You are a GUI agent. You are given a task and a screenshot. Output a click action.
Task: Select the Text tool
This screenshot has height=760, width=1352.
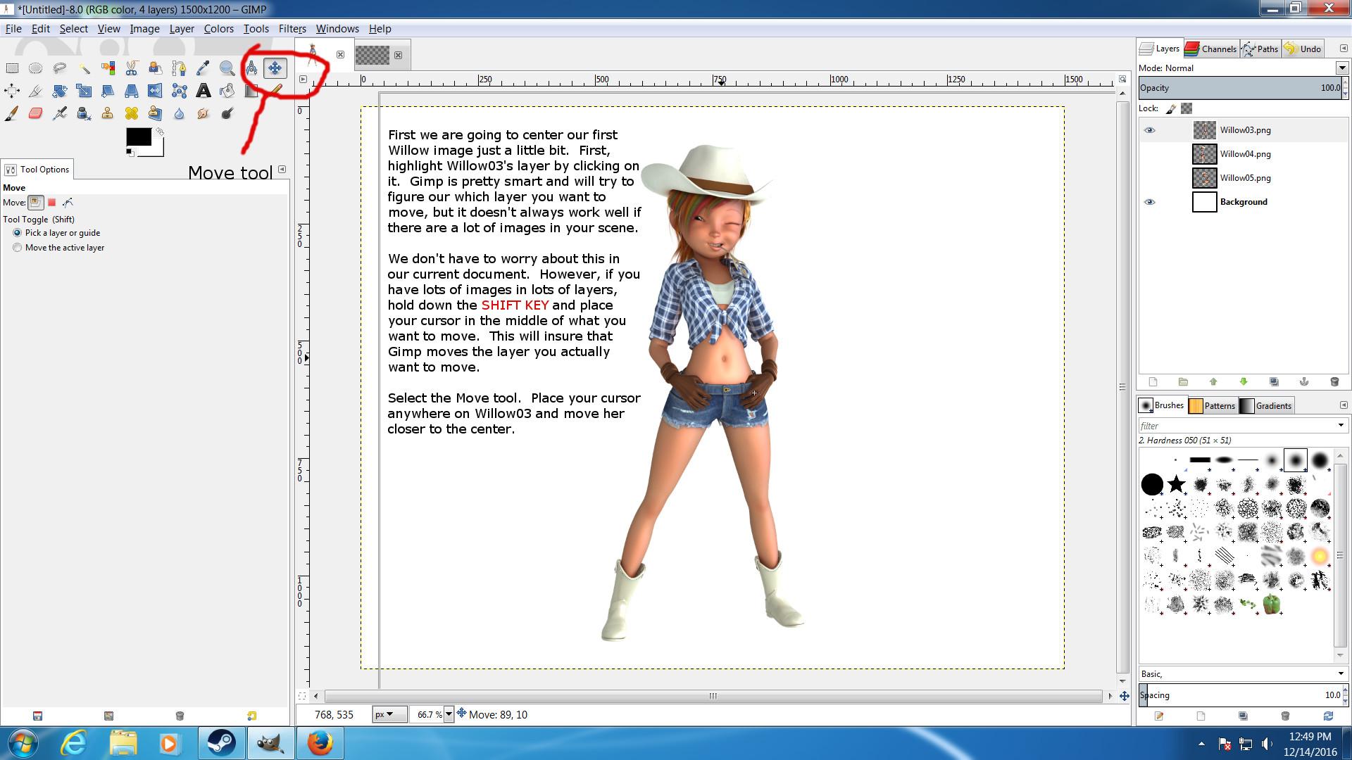tap(203, 91)
